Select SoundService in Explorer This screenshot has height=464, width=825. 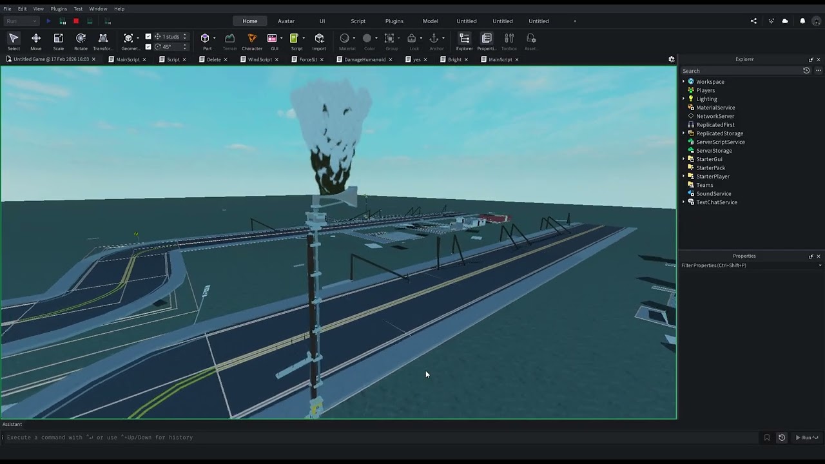pyautogui.click(x=713, y=193)
